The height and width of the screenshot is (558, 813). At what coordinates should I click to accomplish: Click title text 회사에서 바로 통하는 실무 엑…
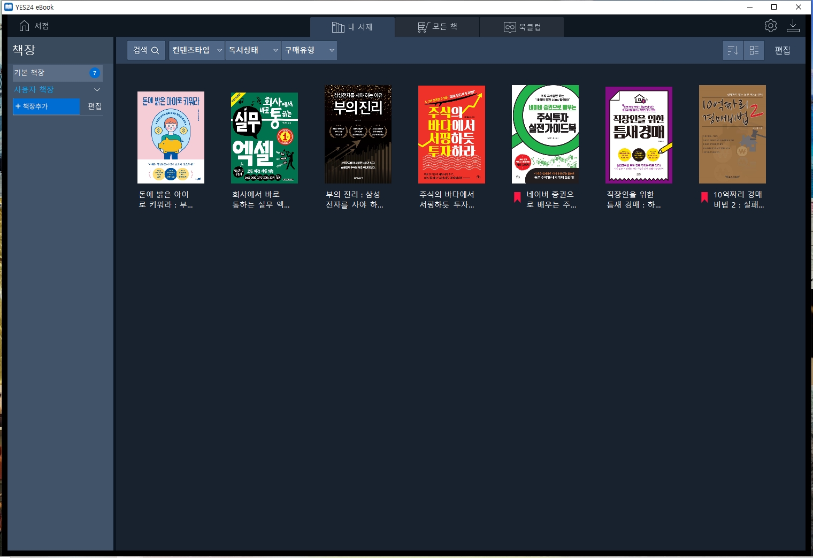(x=261, y=200)
